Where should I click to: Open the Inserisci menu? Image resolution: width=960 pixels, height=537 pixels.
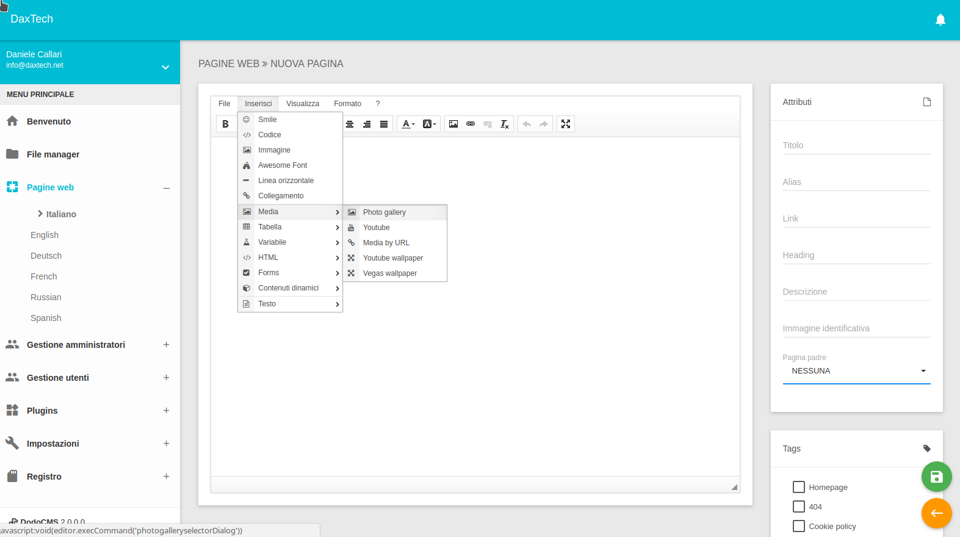258,104
